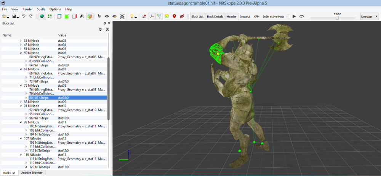
Task: Save User view with the eye-pencil icon
Action: click(114, 16)
